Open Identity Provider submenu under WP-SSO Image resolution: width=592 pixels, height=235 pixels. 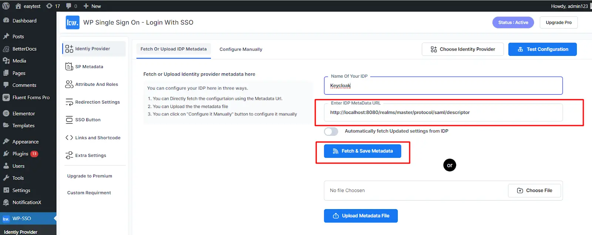pyautogui.click(x=21, y=232)
